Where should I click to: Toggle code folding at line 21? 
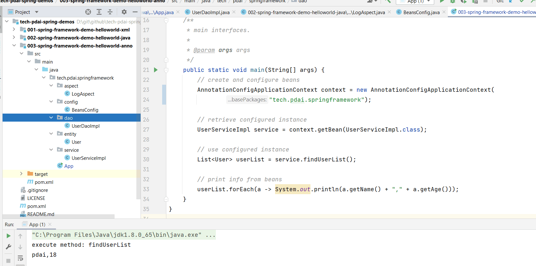pyautogui.click(x=166, y=70)
